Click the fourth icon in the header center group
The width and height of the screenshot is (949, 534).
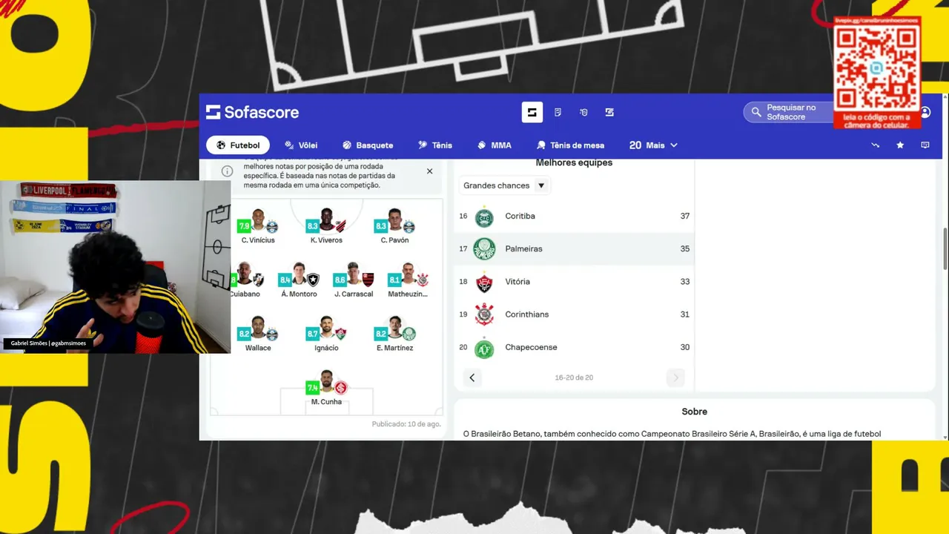click(609, 112)
